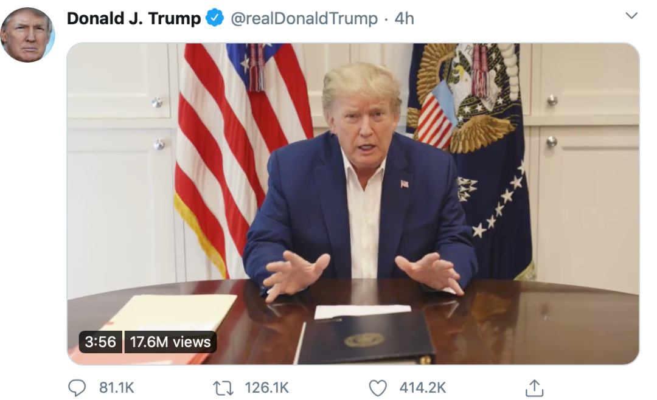Click the reply speech bubble icon

(x=77, y=388)
